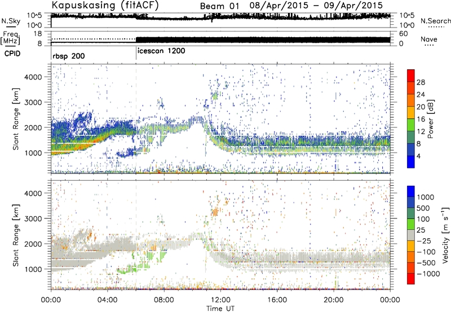Viewport: 451px width, 312px height.
Task: Click the orange velocity blob near 11:30
Action: 215,212
